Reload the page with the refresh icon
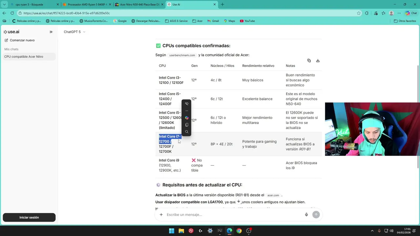The image size is (420, 236). pyautogui.click(x=12, y=13)
